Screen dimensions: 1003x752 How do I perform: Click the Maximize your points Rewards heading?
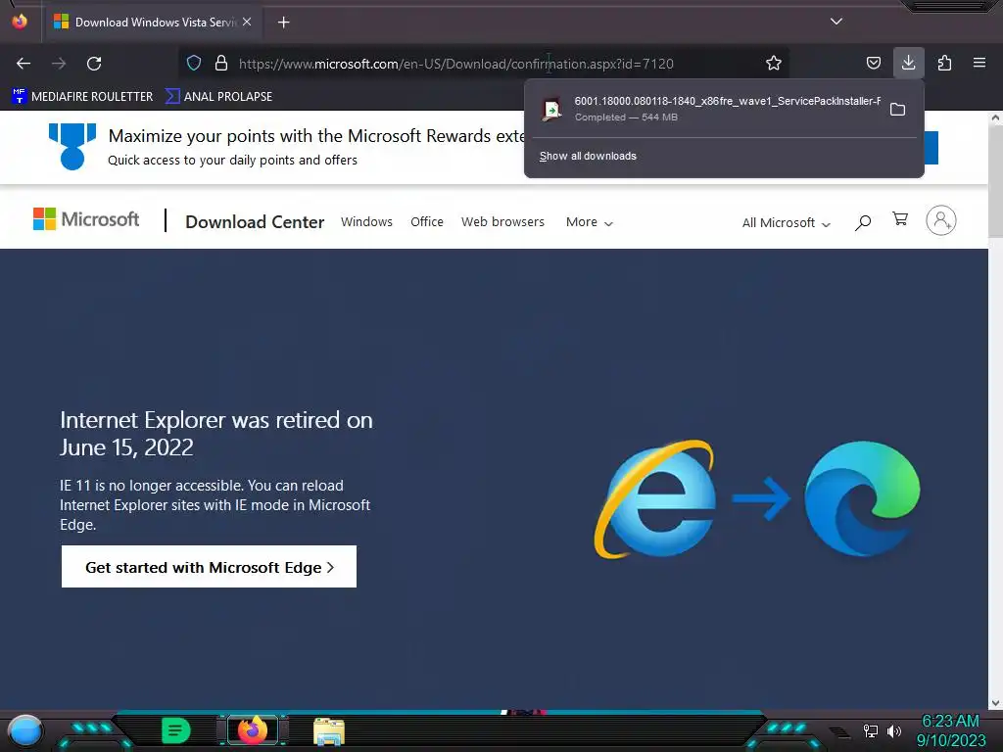coord(316,136)
